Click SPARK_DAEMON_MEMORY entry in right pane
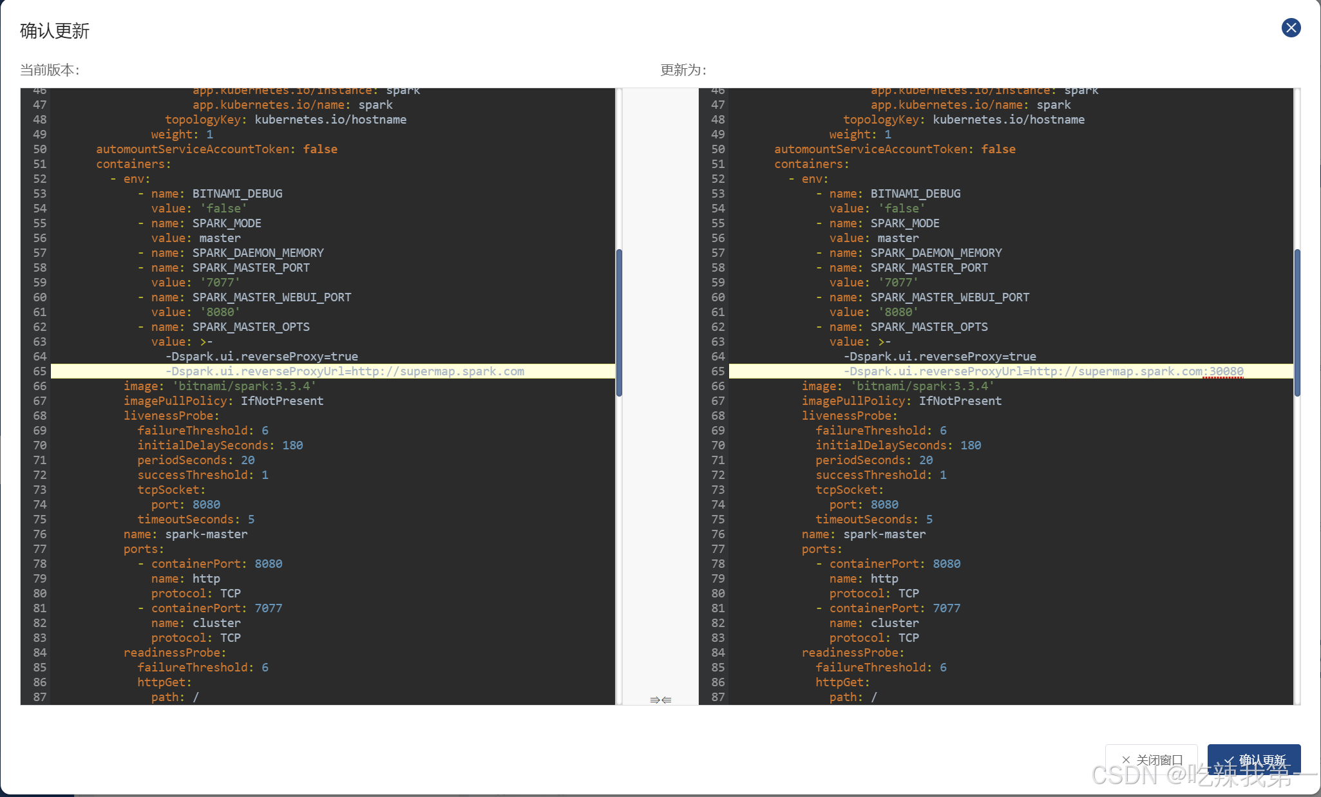 click(935, 253)
